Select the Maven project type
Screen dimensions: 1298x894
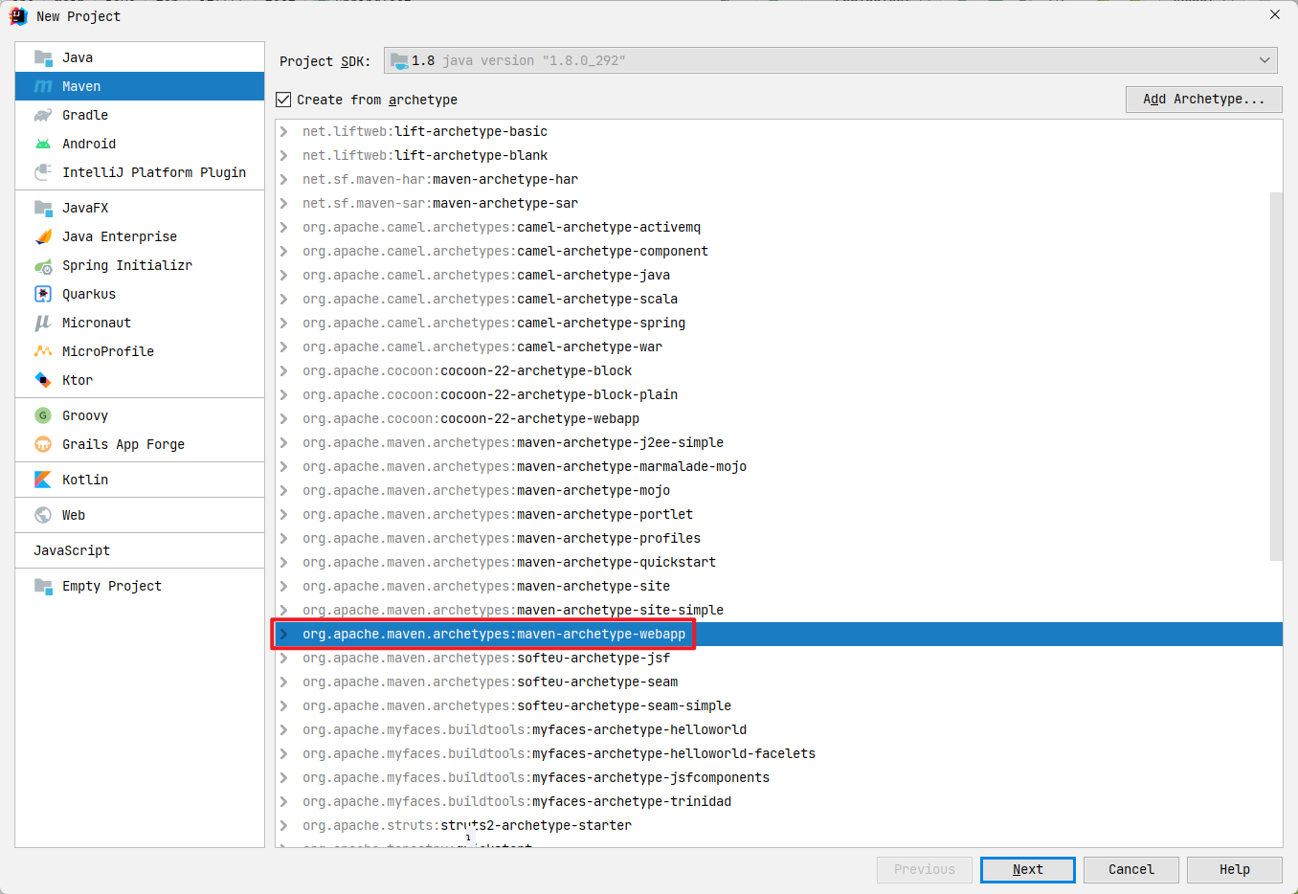coord(140,86)
